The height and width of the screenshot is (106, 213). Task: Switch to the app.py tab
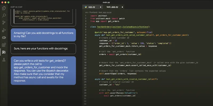[x=93, y=7]
